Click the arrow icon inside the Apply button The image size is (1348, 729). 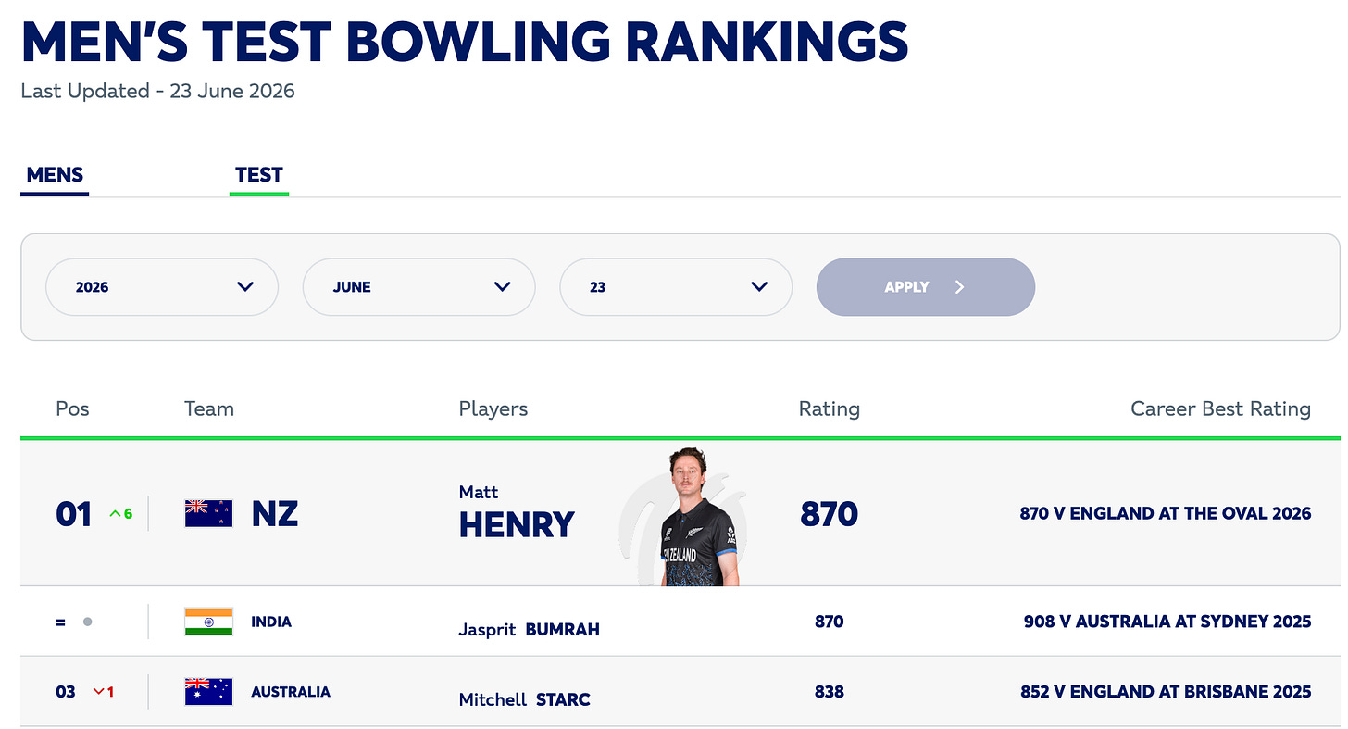959,287
